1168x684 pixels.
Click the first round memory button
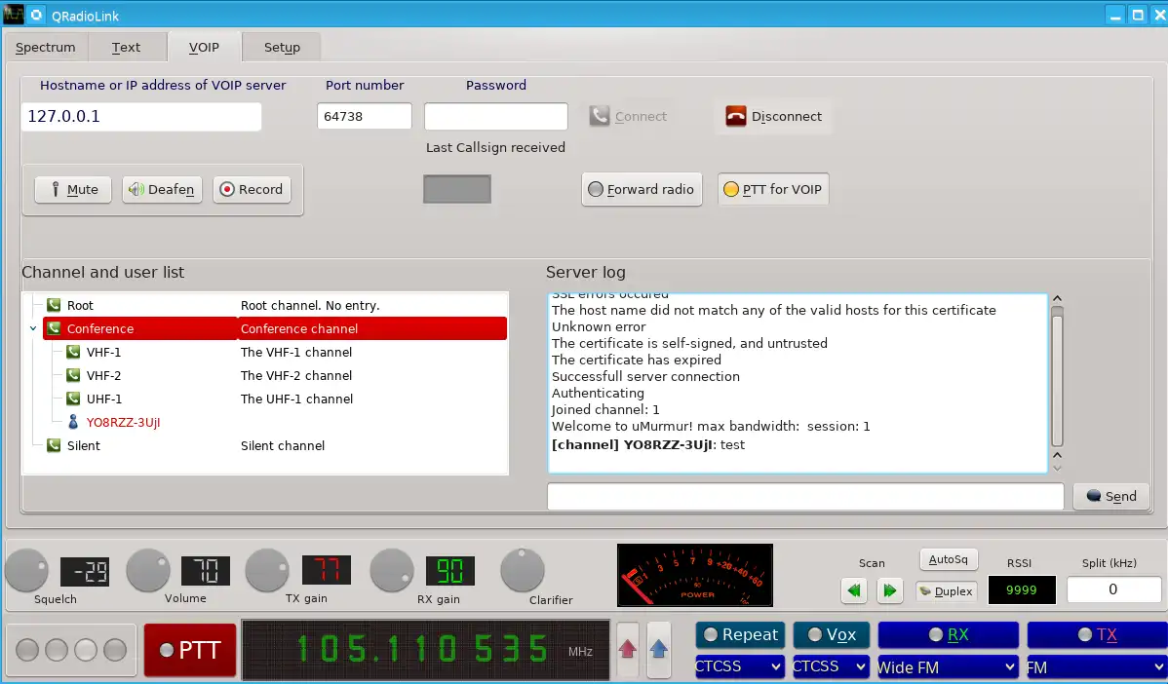click(x=27, y=650)
